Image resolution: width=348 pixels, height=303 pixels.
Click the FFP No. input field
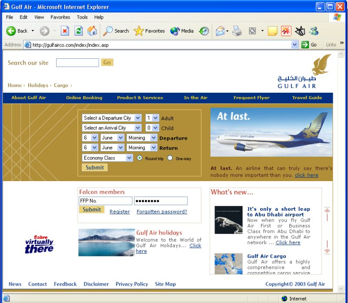pos(105,201)
